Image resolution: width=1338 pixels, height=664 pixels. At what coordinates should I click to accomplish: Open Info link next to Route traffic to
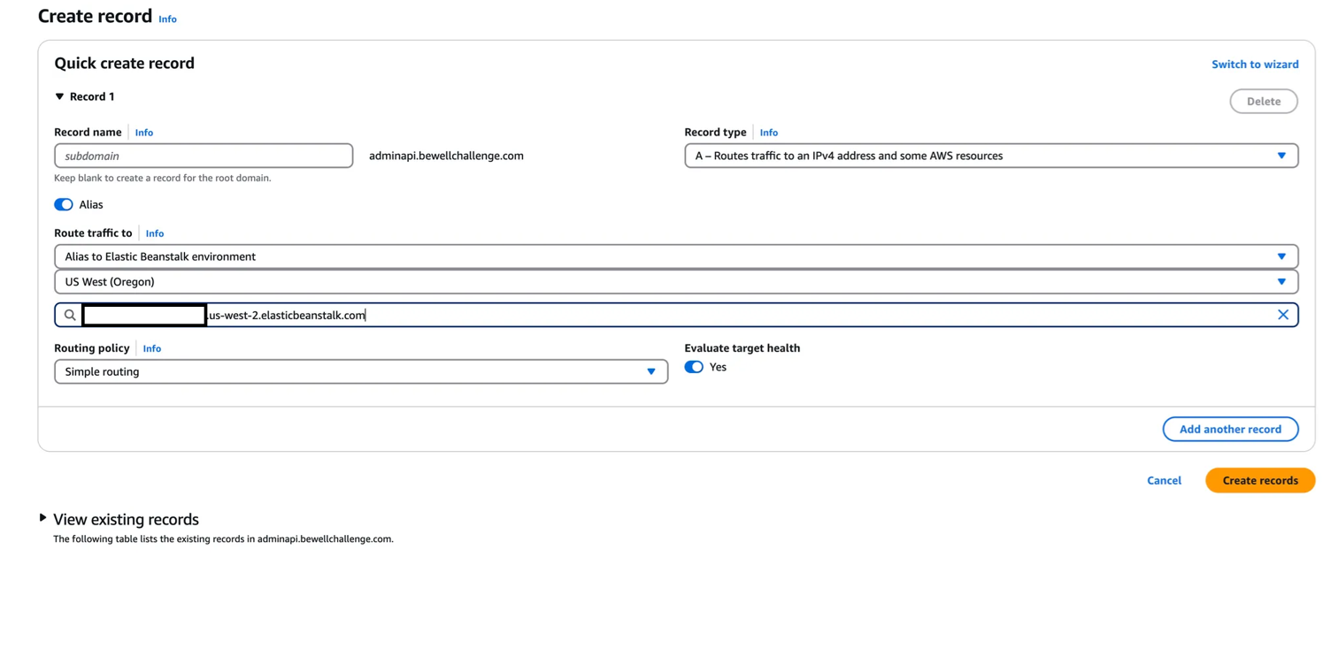(154, 233)
